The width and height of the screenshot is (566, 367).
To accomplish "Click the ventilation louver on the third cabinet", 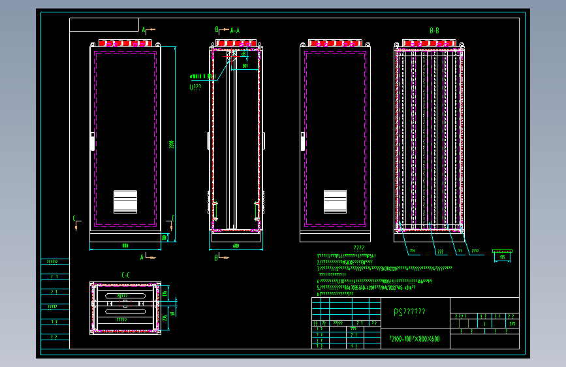I will [x=335, y=202].
